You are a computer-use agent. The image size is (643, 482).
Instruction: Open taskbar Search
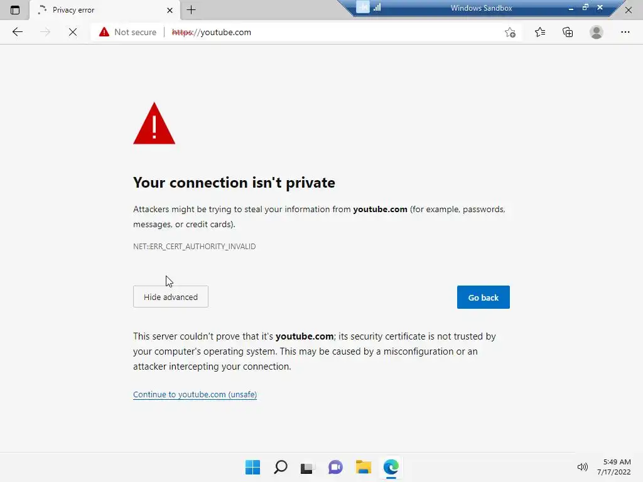point(281,467)
